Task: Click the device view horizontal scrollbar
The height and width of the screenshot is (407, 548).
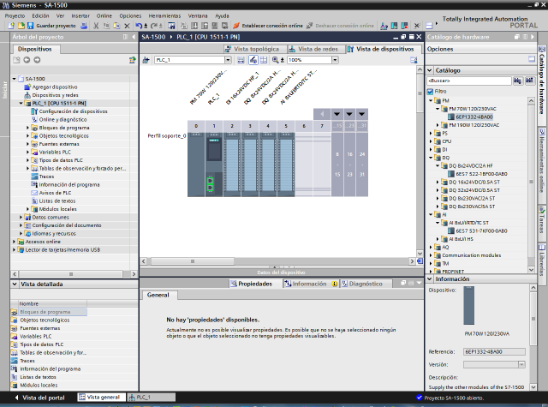Action: (192, 261)
